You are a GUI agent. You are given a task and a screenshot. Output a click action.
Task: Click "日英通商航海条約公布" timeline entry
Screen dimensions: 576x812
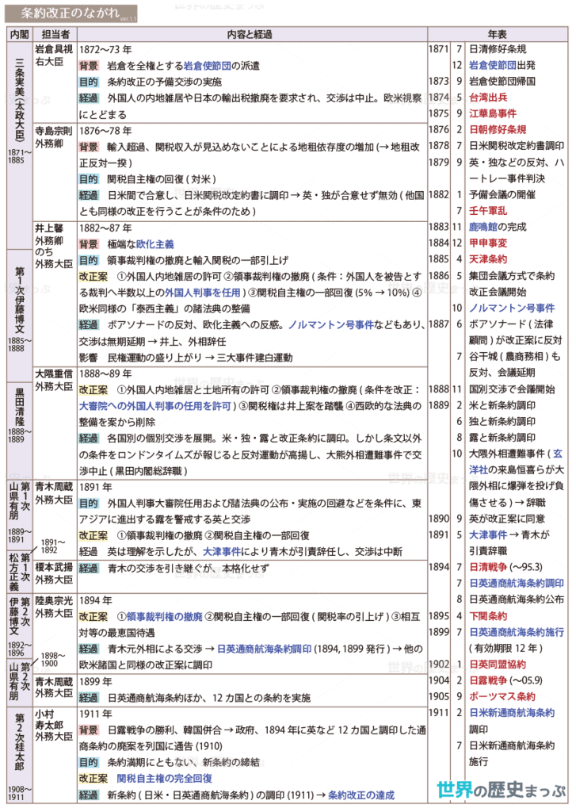[517, 599]
